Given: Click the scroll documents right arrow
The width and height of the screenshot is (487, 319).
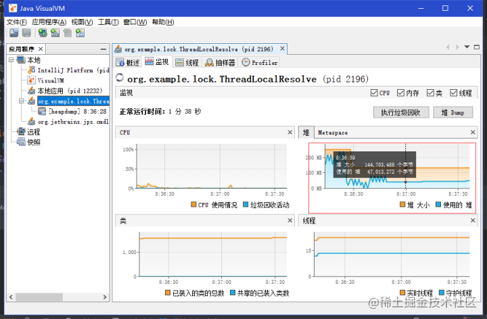Looking at the screenshot, I should click(457, 47).
